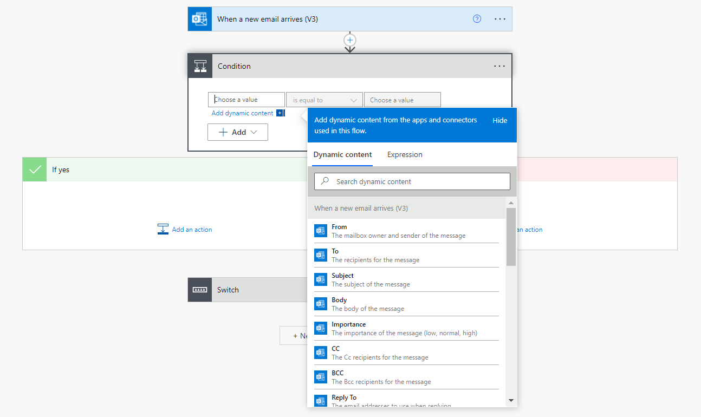The width and height of the screenshot is (701, 417).
Task: Expand the '+ Add' condition menu
Action: [237, 132]
